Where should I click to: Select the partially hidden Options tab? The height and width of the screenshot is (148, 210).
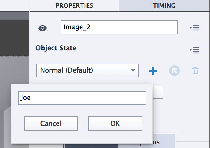(164, 141)
